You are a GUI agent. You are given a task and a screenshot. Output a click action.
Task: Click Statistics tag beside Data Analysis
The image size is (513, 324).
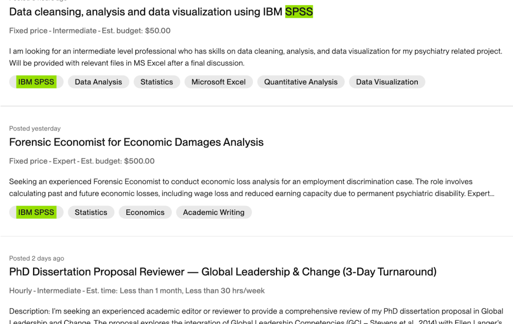[x=156, y=82]
